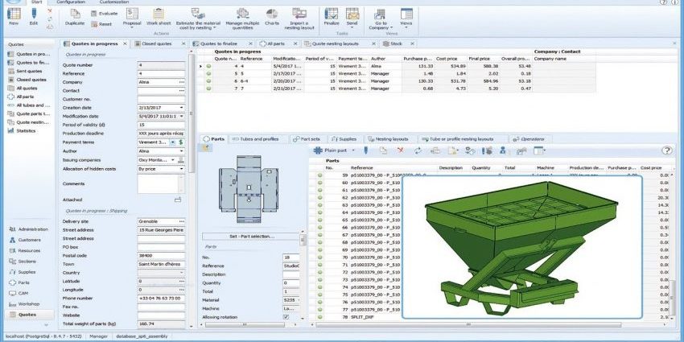Switch to the Closed quotes tab

click(156, 43)
